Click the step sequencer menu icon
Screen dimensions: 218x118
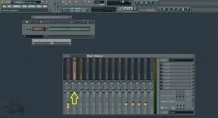coord(24,22)
